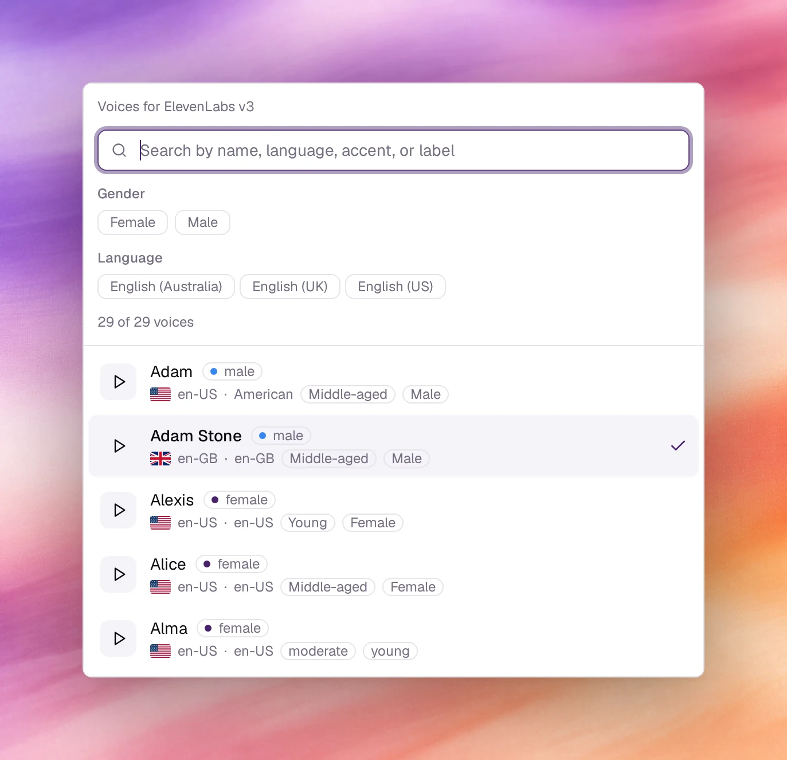Screen dimensions: 787x760
Task: Click the Young label in Alexis row
Action: 308,523
